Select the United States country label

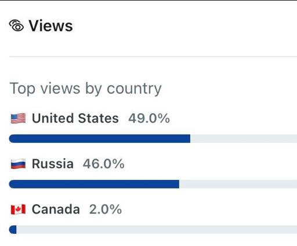tap(75, 118)
